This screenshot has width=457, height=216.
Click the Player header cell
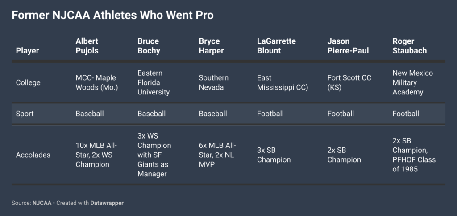(x=27, y=51)
